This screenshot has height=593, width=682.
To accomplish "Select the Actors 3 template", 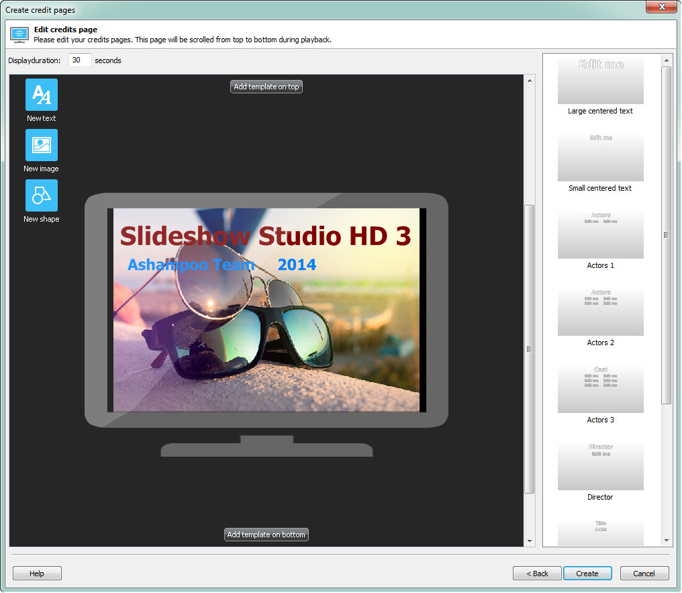I will click(600, 387).
